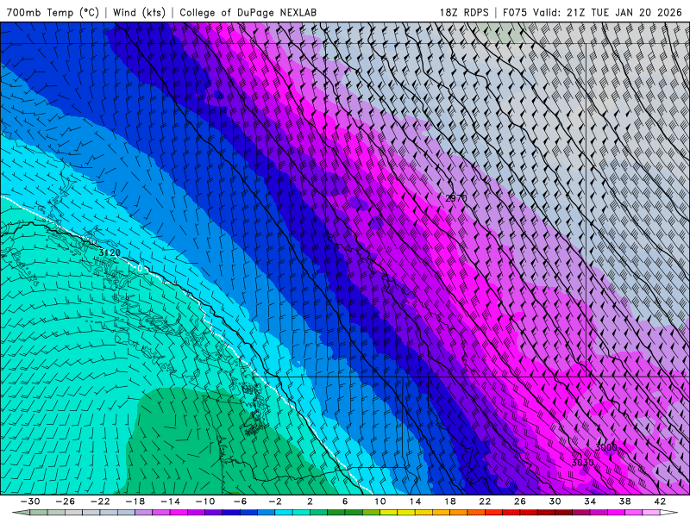The image size is (690, 517).
Task: Click the 18Z RDPS model run label
Action: coord(464,12)
